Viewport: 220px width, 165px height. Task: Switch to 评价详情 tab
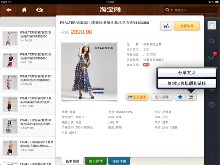(119, 161)
